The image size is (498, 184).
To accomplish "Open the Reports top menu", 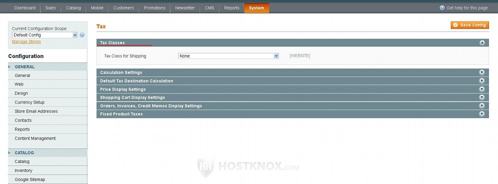I will point(231,8).
